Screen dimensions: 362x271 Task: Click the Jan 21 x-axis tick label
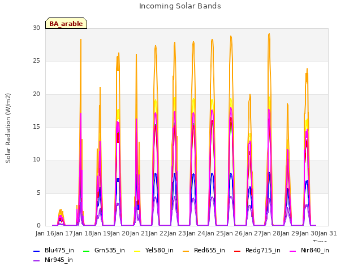click(139, 233)
